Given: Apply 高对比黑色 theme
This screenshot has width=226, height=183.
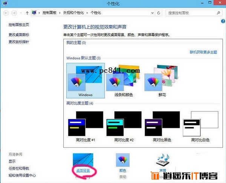Looking at the screenshot, I should point(162,126).
